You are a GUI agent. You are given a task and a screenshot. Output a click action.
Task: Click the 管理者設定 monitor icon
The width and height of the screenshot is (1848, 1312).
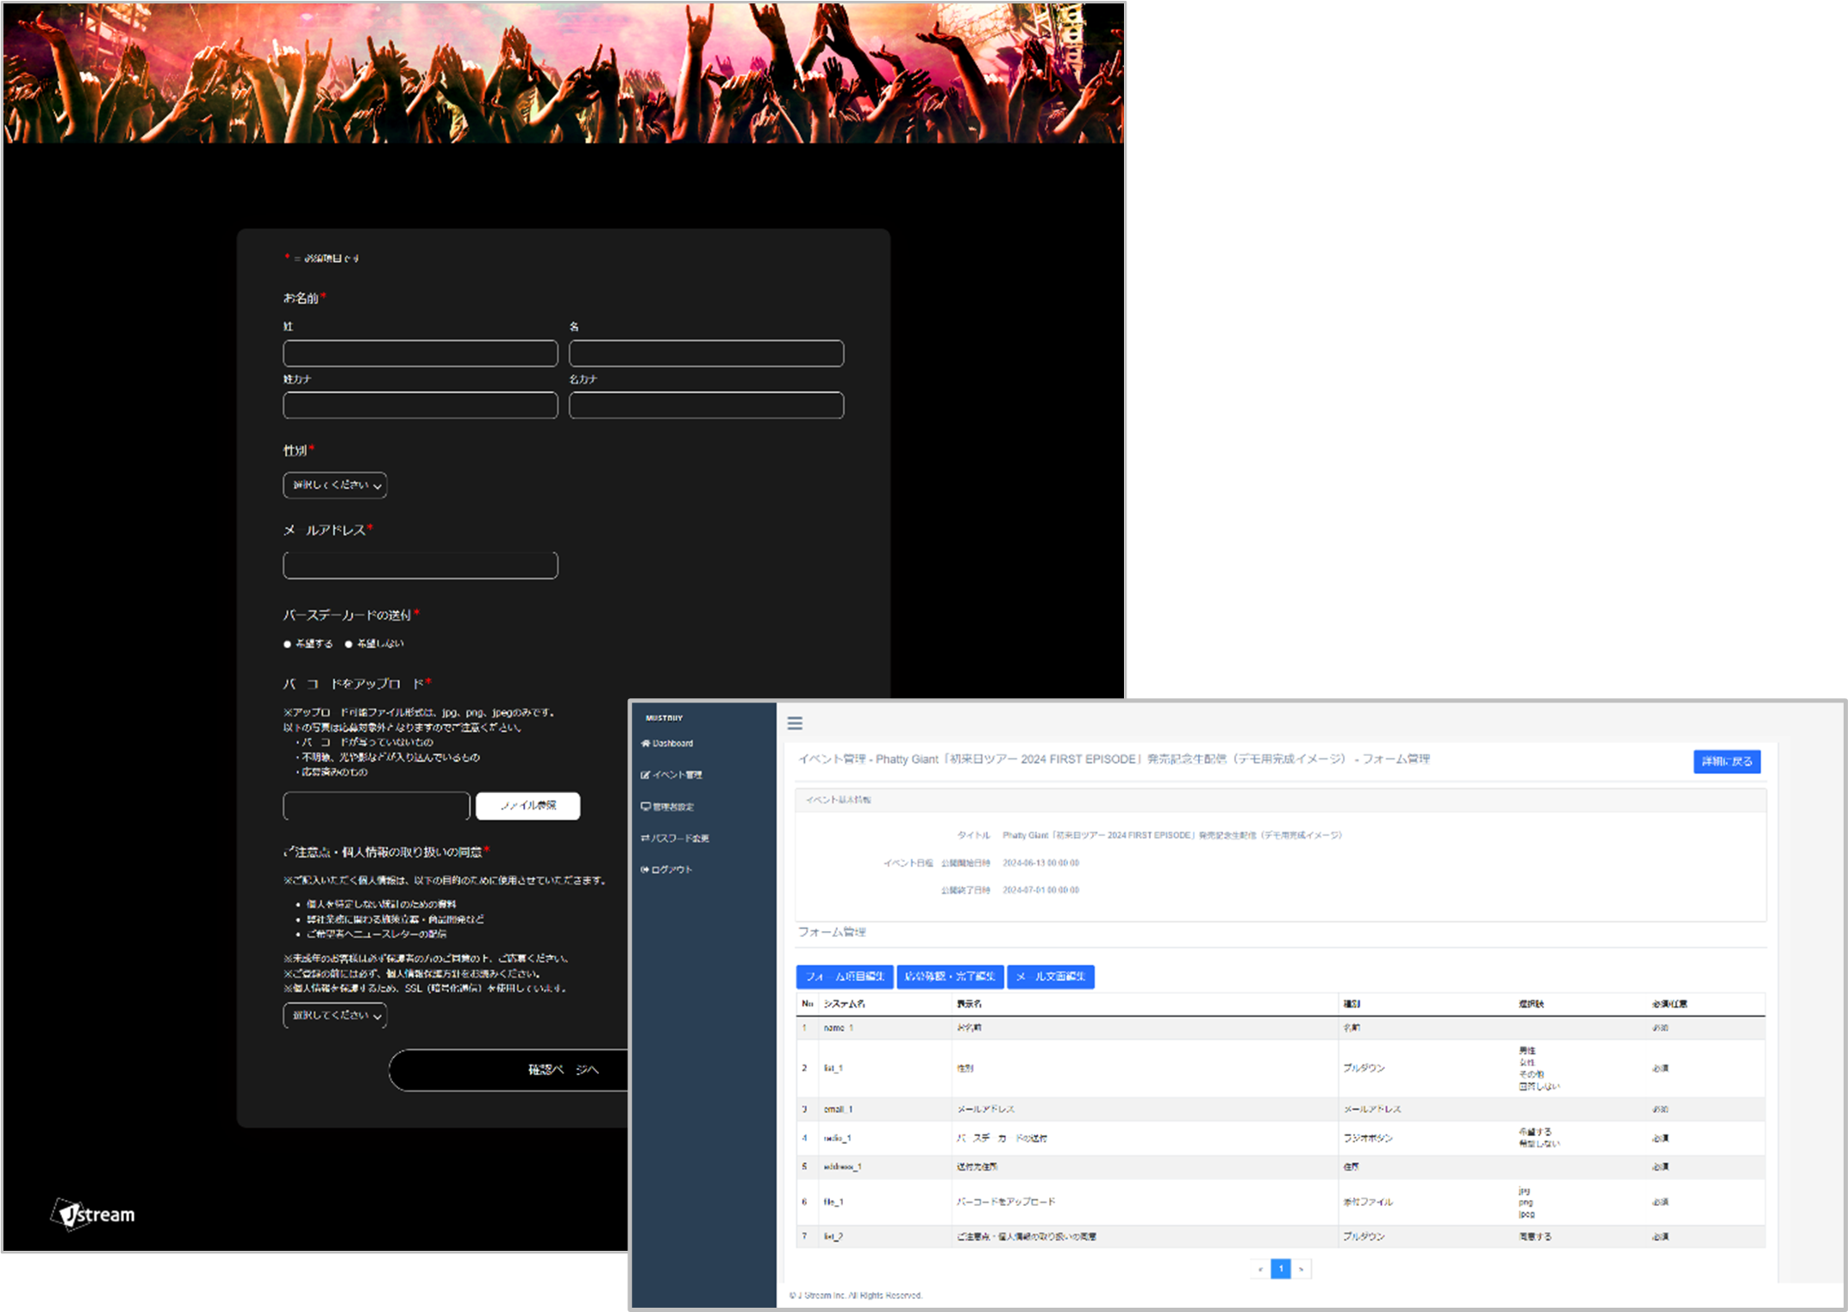point(646,807)
